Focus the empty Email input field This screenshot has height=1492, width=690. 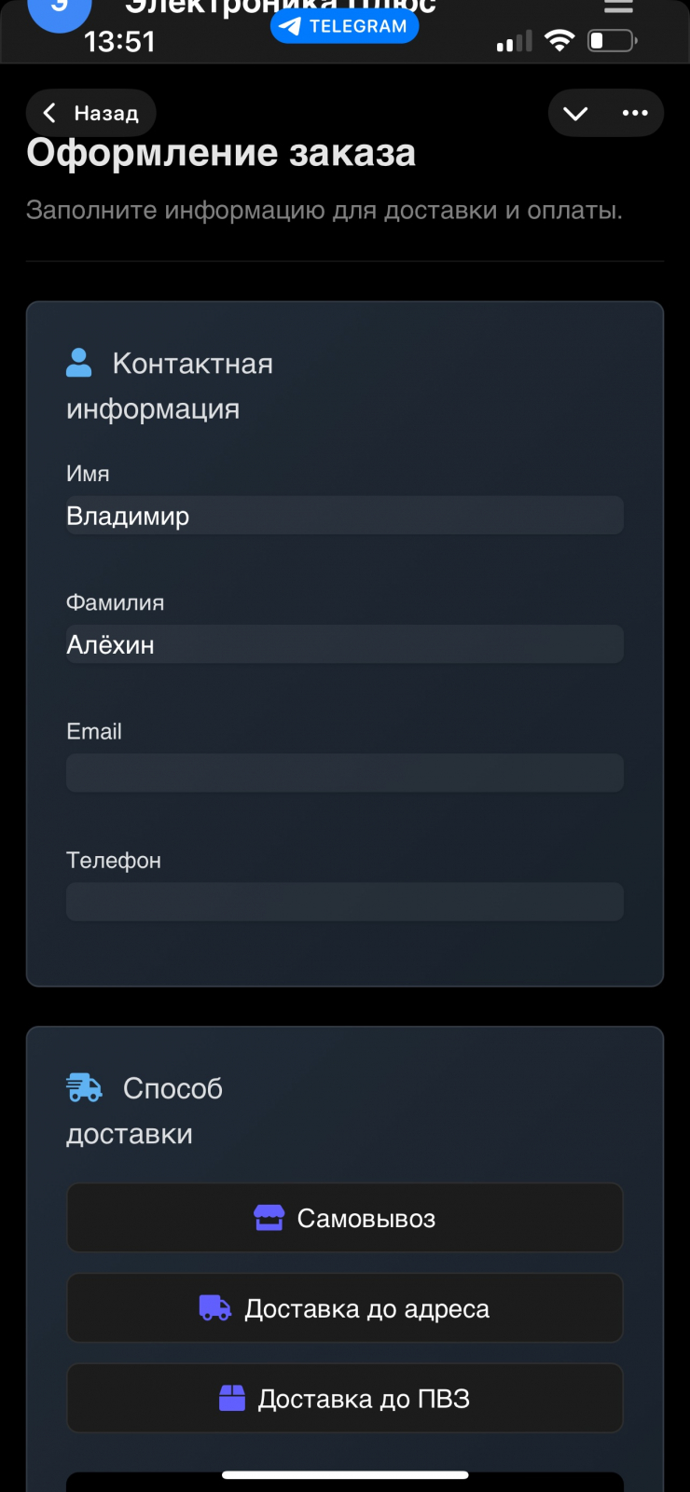pos(344,773)
